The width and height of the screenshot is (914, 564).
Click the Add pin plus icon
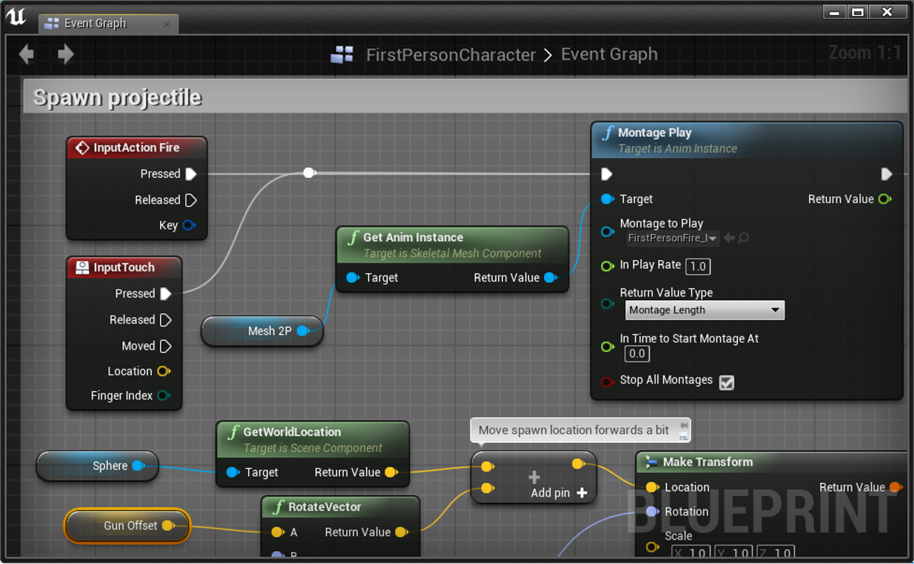tap(582, 493)
